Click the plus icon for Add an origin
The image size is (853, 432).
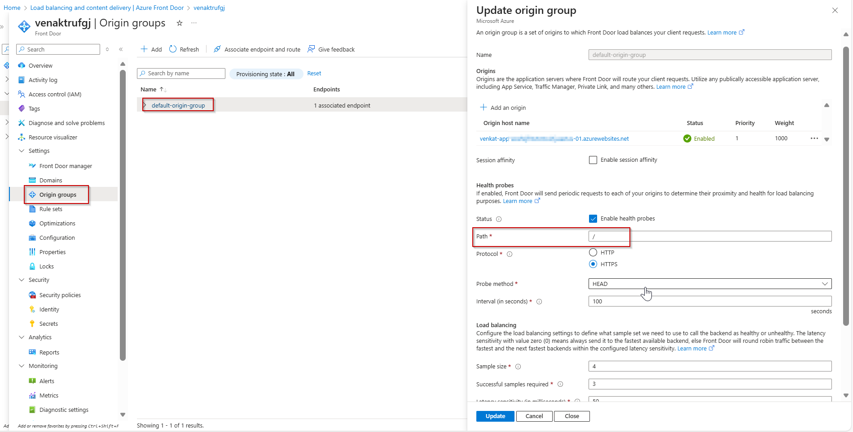pos(484,108)
